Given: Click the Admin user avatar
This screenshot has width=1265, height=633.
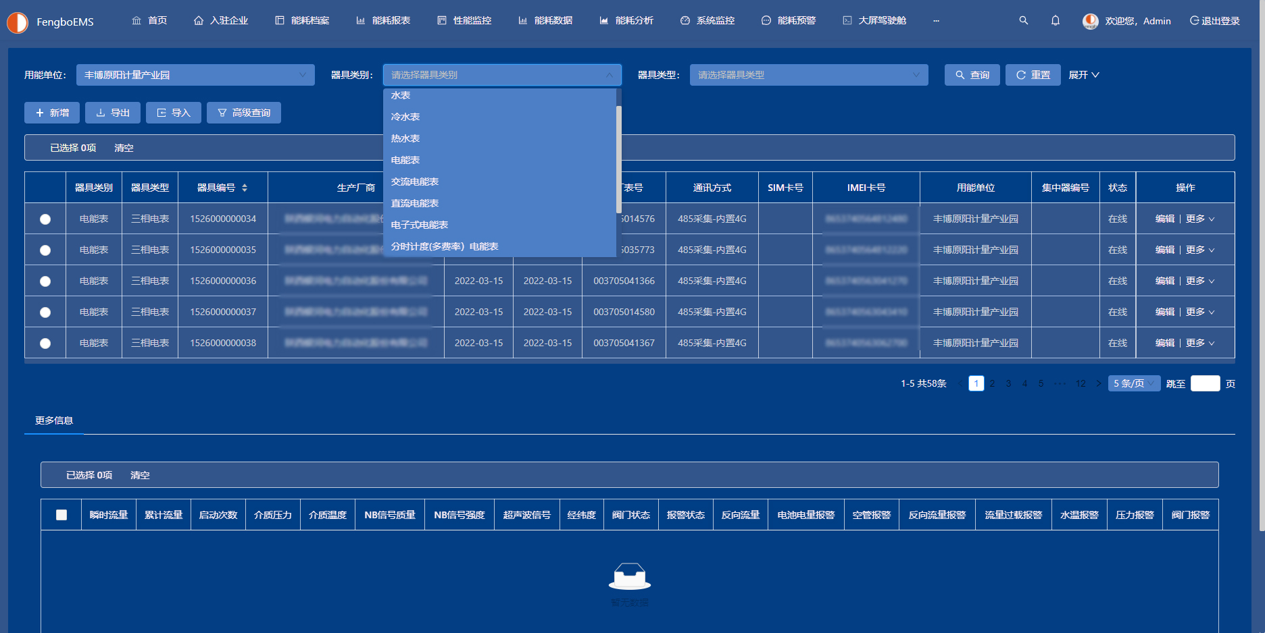Looking at the screenshot, I should point(1090,21).
